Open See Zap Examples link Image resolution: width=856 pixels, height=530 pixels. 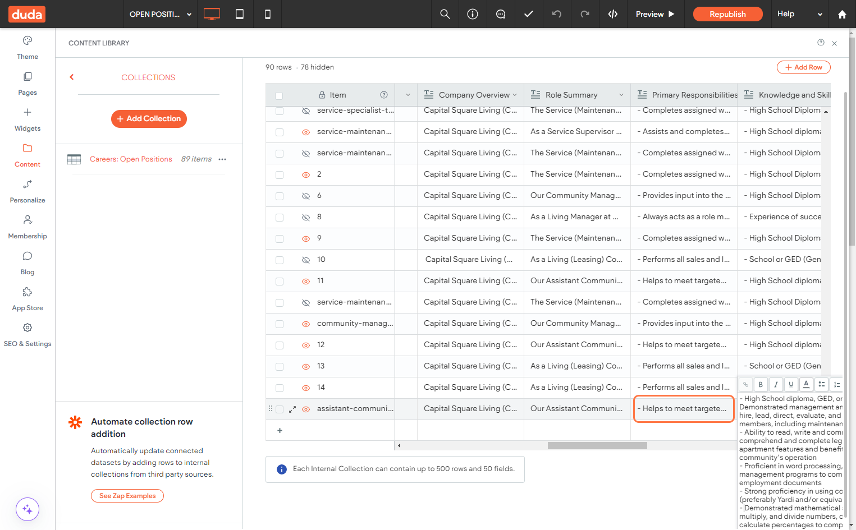pyautogui.click(x=127, y=496)
